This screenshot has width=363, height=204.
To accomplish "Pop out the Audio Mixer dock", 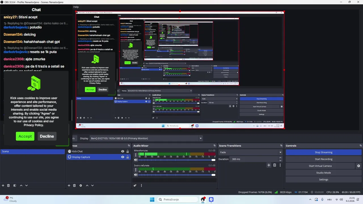I will (214, 146).
